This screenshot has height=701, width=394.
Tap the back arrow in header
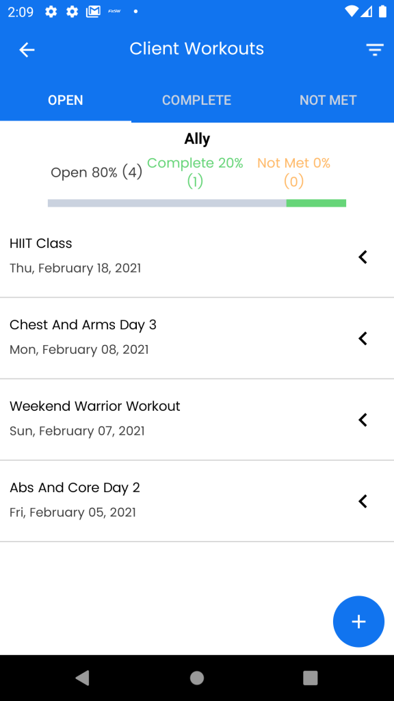click(27, 49)
